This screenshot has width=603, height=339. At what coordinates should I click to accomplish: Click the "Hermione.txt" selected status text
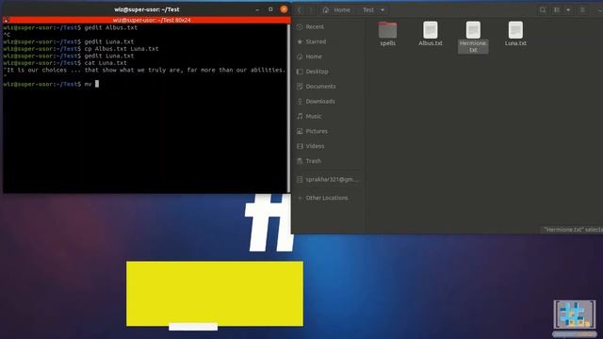pos(572,230)
